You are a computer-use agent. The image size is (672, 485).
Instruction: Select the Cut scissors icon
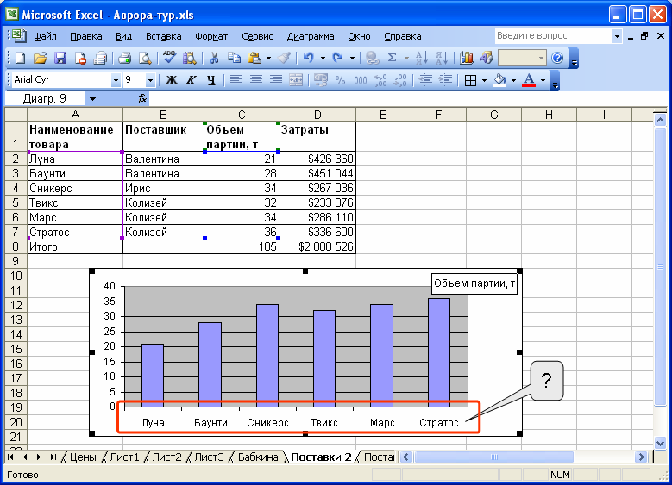[x=214, y=58]
